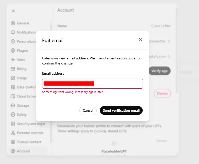The width and height of the screenshot is (199, 164).
Task: Send the verification email
Action: tap(121, 110)
